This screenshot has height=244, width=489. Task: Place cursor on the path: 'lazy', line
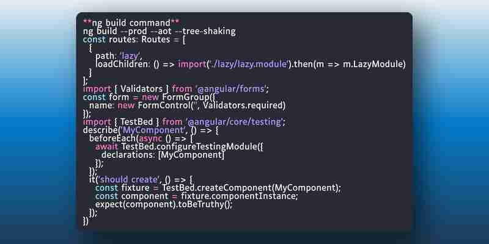tap(119, 56)
